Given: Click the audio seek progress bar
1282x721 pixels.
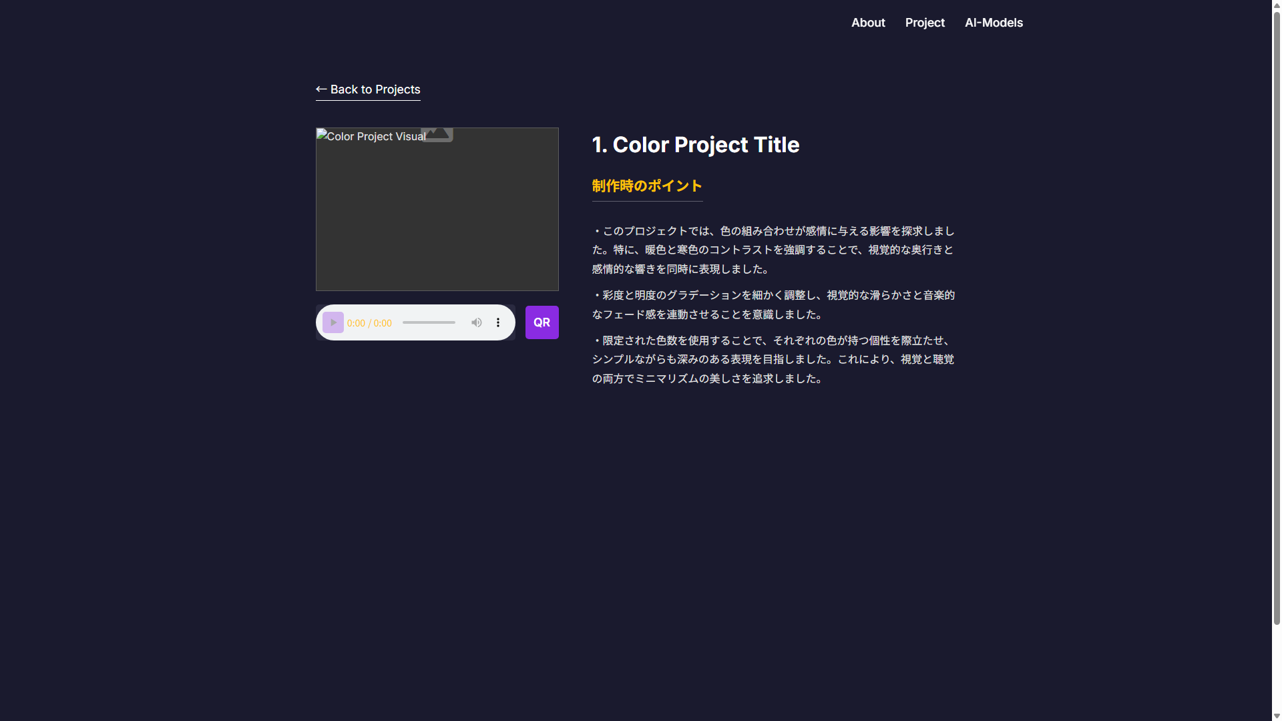Looking at the screenshot, I should (x=429, y=322).
